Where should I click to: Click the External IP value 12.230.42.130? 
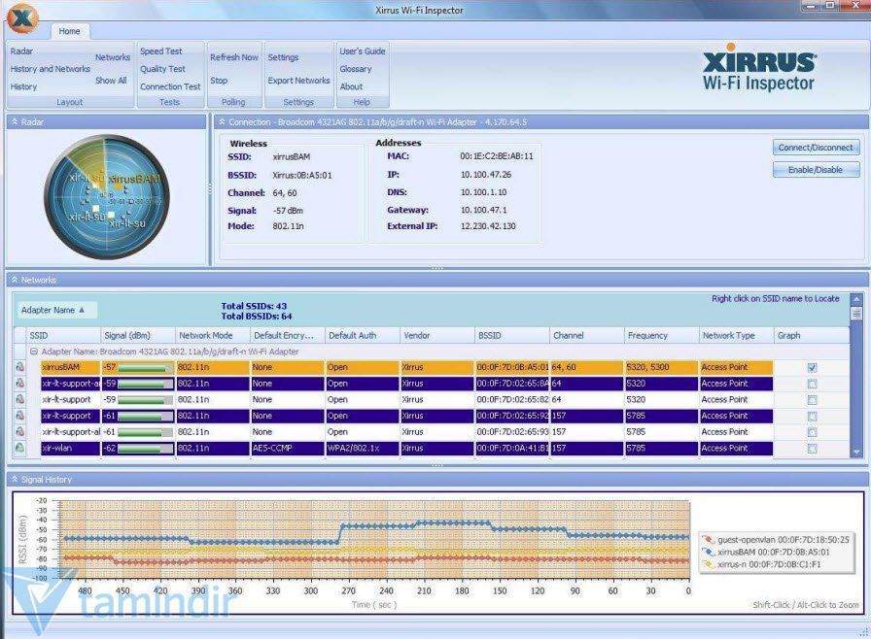click(x=488, y=226)
